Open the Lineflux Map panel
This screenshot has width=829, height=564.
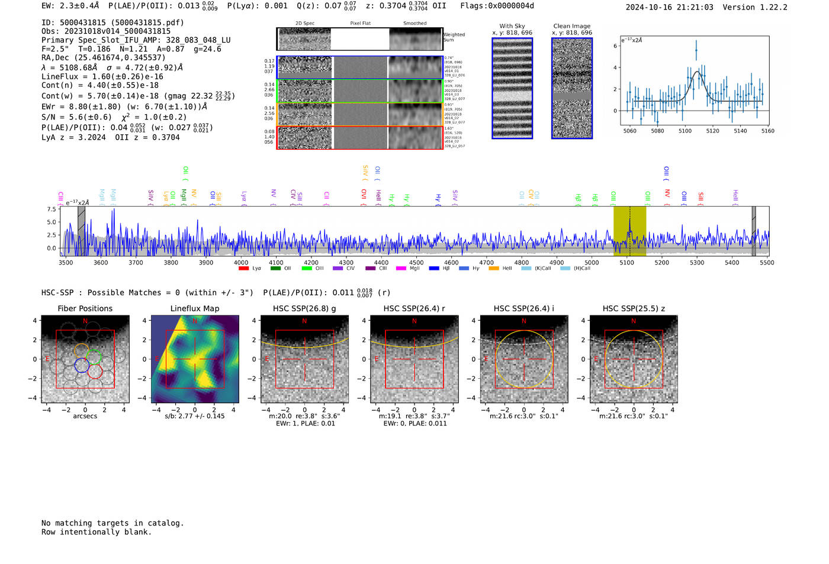coord(195,359)
